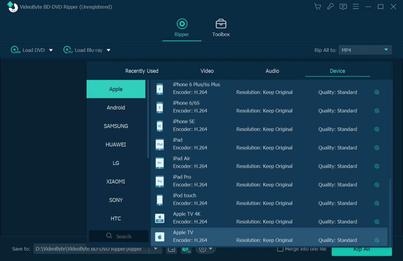Expand the Load Blu-ray dropdown arrow
Viewport: 403px width, 261px height.
(109, 50)
